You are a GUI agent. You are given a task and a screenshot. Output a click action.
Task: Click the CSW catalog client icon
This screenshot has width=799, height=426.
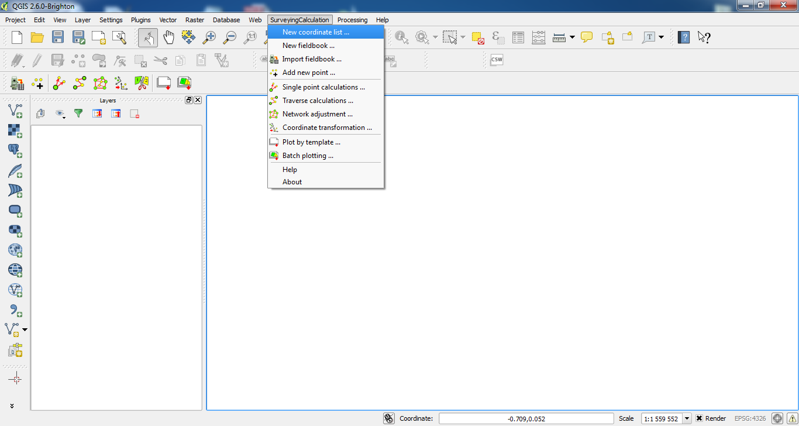pyautogui.click(x=497, y=60)
